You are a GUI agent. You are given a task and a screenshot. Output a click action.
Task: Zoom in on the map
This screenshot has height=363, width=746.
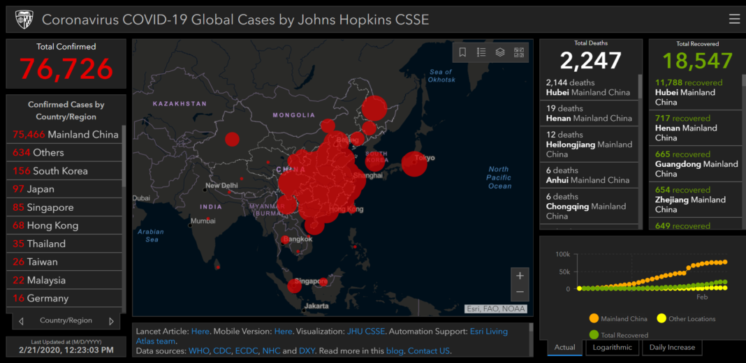(x=520, y=276)
